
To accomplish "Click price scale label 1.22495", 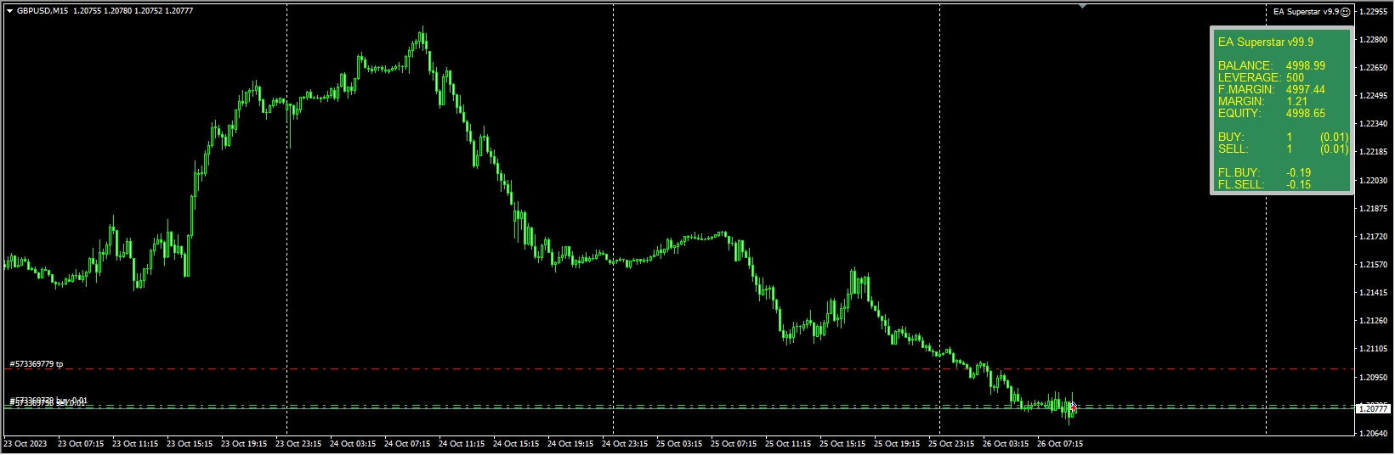I will coord(1374,96).
